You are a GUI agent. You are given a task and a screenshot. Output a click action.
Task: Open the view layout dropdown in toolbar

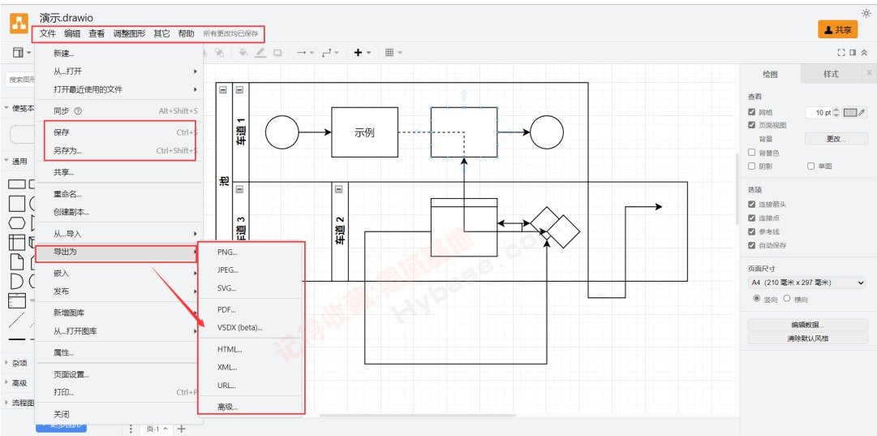[x=22, y=53]
